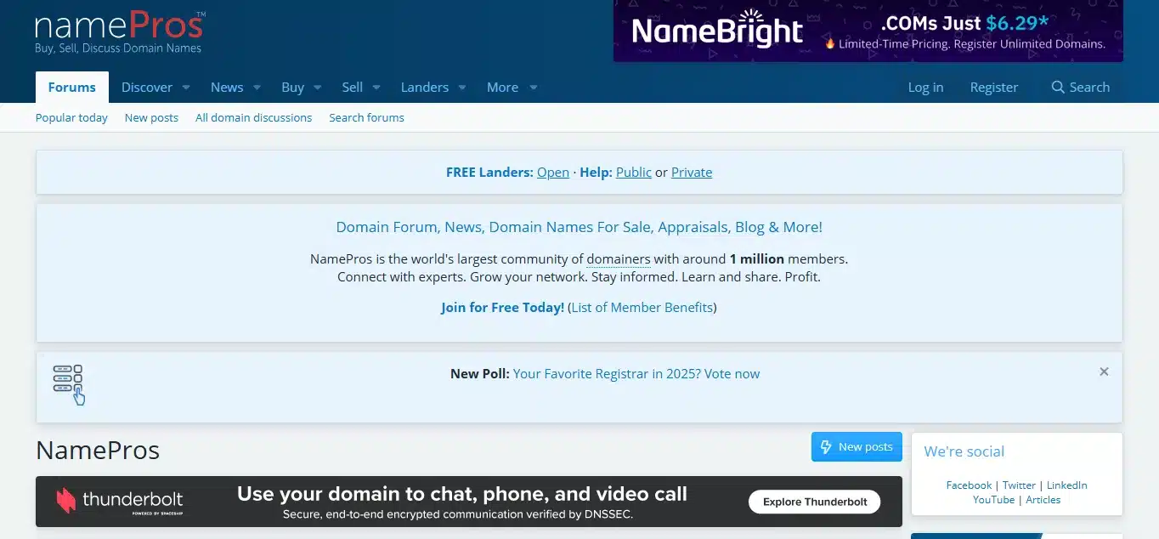Open the Landers dropdown arrow
1159x539 pixels.
(x=462, y=88)
